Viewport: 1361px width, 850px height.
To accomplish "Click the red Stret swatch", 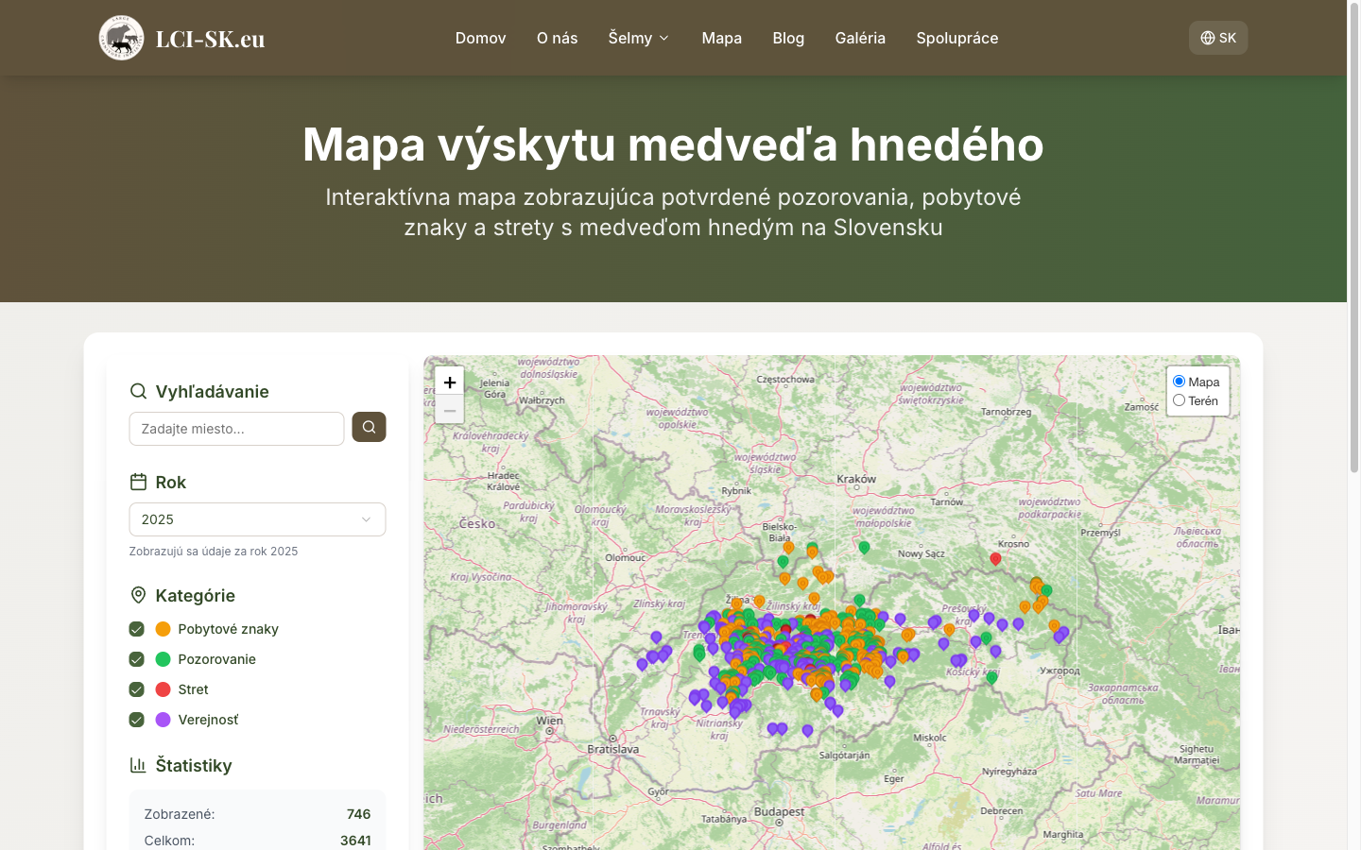I will (x=163, y=689).
